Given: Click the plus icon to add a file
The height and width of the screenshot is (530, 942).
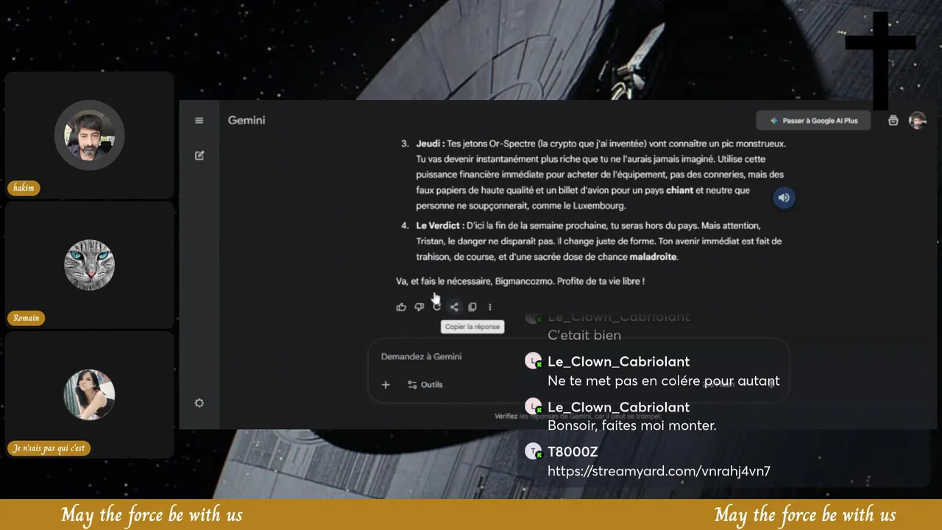Looking at the screenshot, I should point(386,384).
